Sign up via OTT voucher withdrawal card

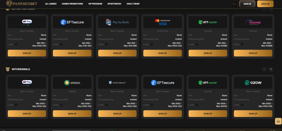(208, 114)
